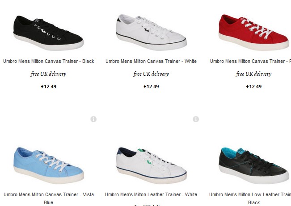Click €12.49 price of black canvas trainer
The height and width of the screenshot is (206, 291).
(x=49, y=87)
